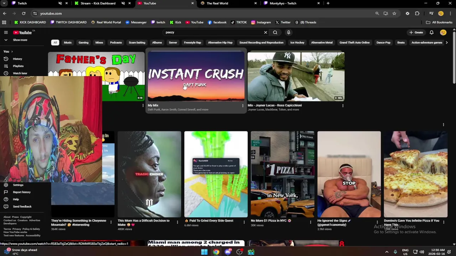Image resolution: width=456 pixels, height=256 pixels.
Task: Start voice search with the microphone
Action: tap(289, 32)
